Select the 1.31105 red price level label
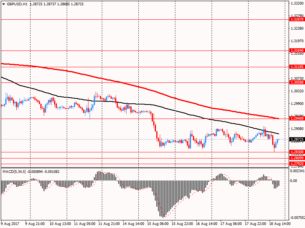Viewport: 305px width, 228px height. click(297, 67)
